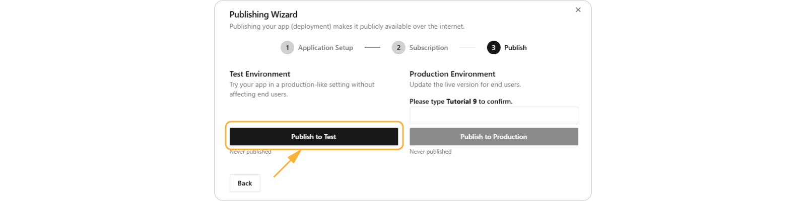Viewport: 806px width, 201px height.
Task: Click the Back button
Action: 245,183
